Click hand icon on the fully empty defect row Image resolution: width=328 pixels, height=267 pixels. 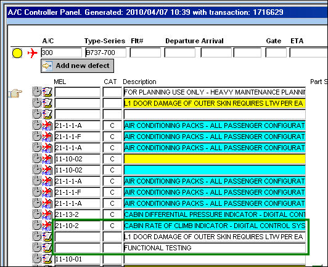[37, 114]
